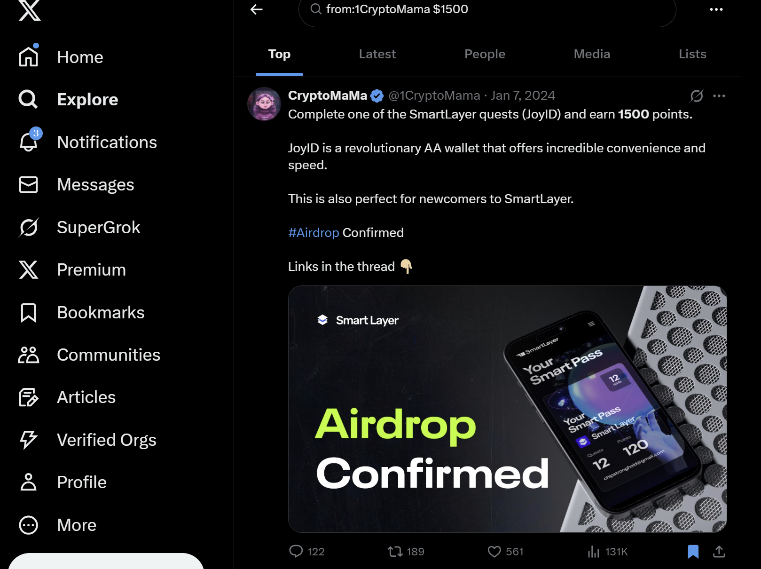The height and width of the screenshot is (569, 761).
Task: Switch to the Latest tab
Action: (x=377, y=54)
